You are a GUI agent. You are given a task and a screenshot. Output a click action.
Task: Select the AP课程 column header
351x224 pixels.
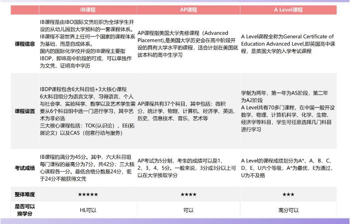coord(188,9)
